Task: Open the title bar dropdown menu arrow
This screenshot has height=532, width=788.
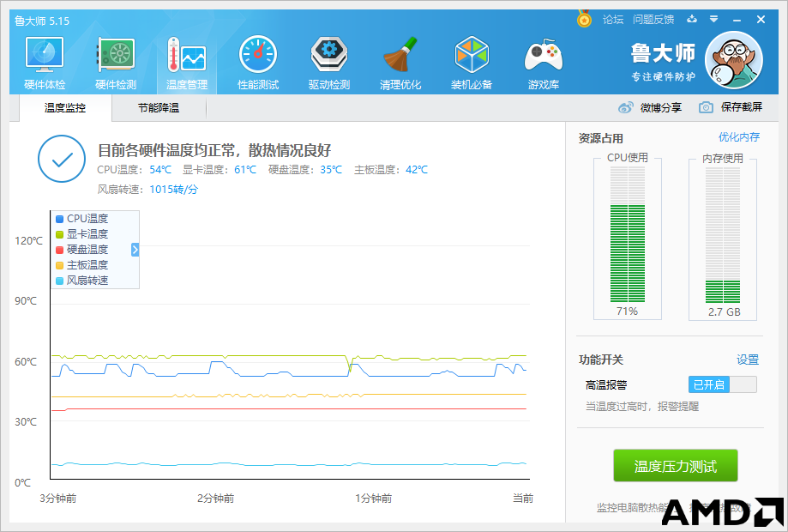Action: (713, 19)
